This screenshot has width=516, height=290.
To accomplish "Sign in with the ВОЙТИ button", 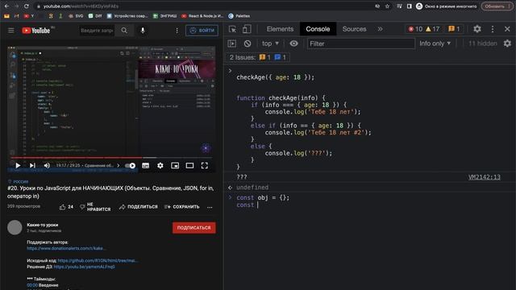I will [x=202, y=31].
